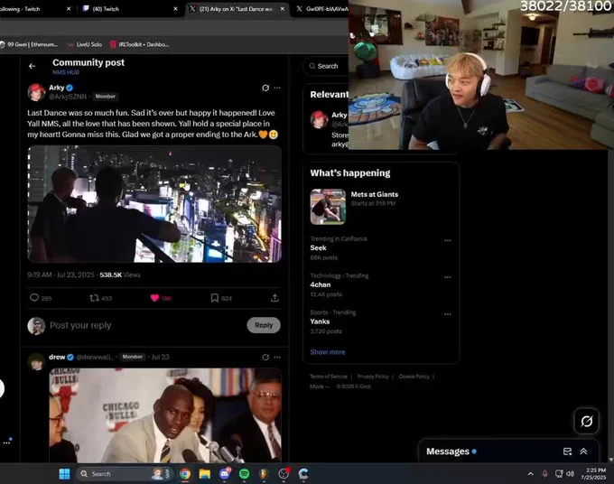Open Spotify from the taskbar
This screenshot has height=484, width=614.
(x=245, y=474)
